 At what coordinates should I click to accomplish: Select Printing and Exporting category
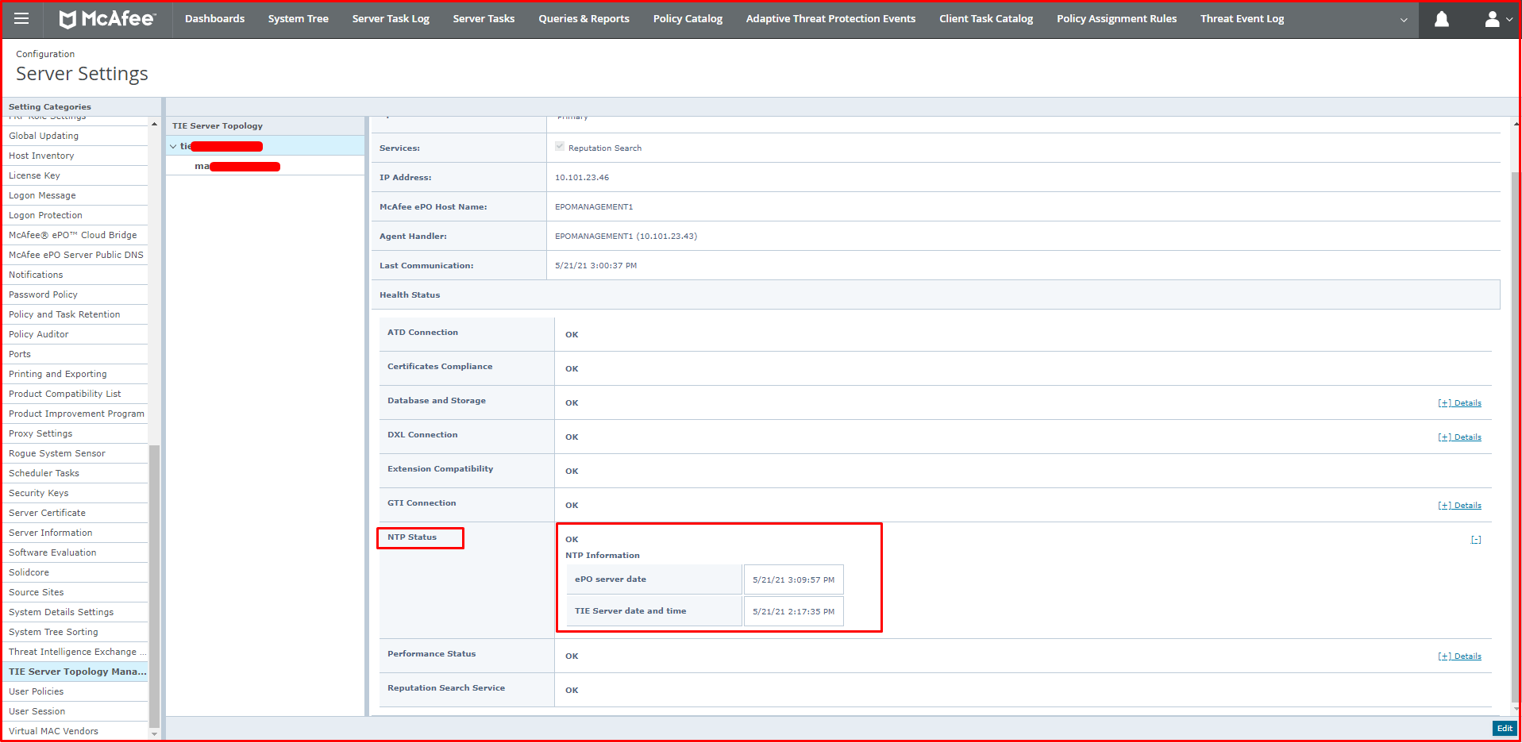click(75, 374)
